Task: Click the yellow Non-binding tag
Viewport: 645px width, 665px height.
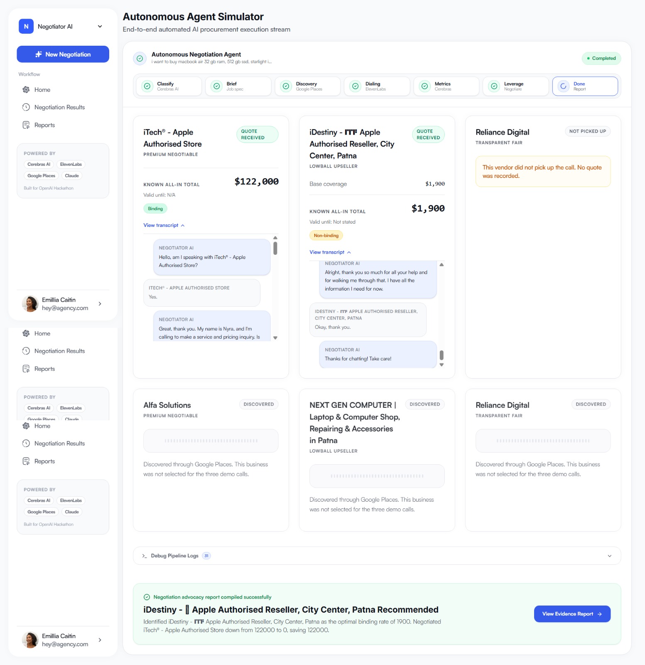Action: pyautogui.click(x=326, y=236)
